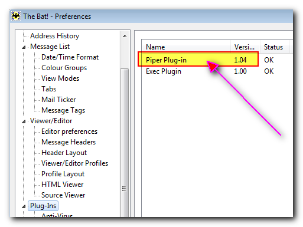Click OK status of Piper Plug-in
The width and height of the screenshot is (303, 227).
click(x=269, y=60)
